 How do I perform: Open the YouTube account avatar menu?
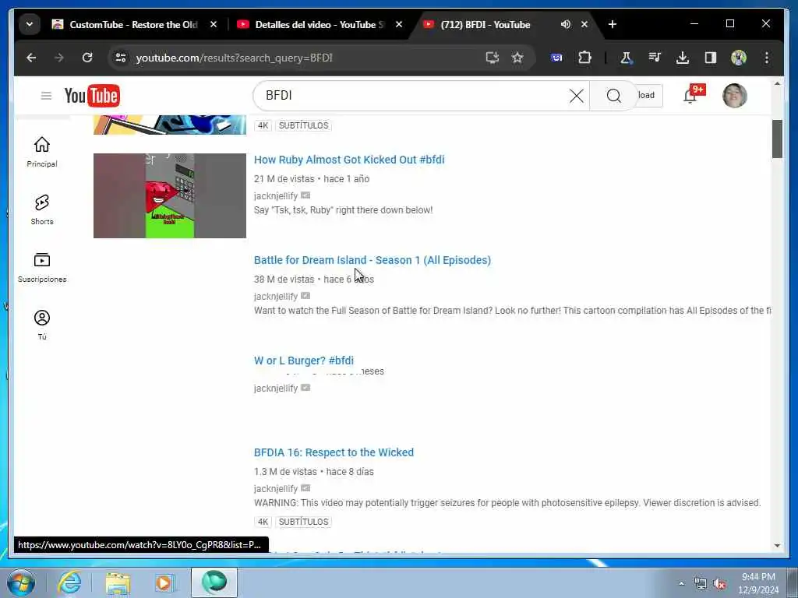point(734,96)
